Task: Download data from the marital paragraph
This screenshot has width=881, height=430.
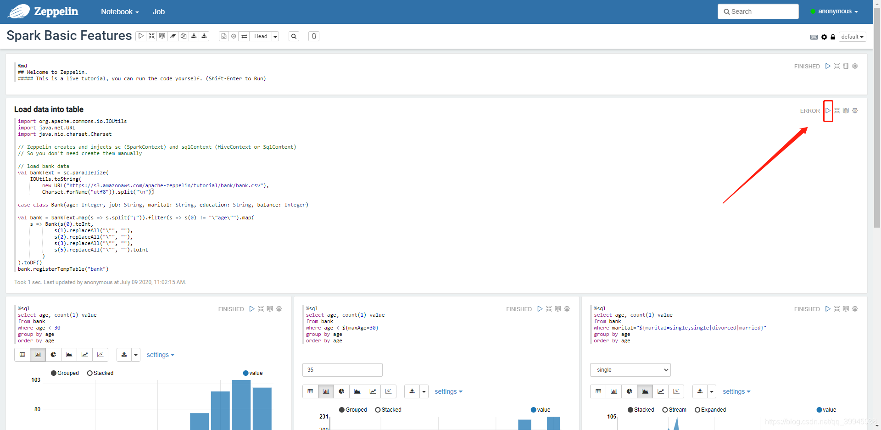Action: [700, 391]
